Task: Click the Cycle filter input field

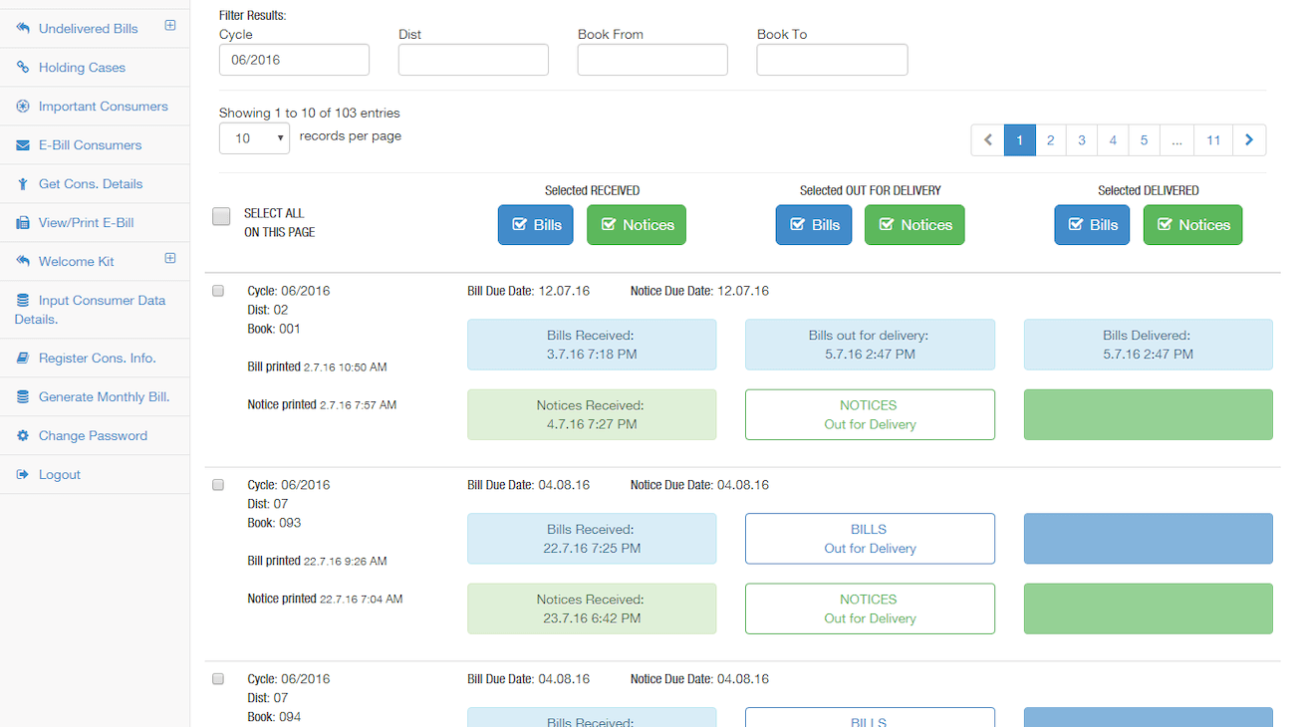Action: (294, 60)
